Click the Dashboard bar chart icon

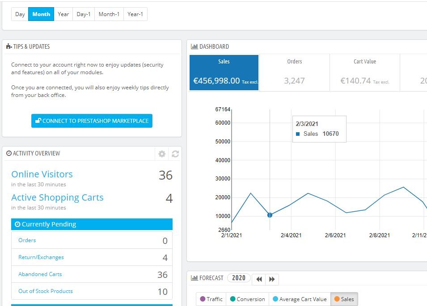click(x=194, y=46)
